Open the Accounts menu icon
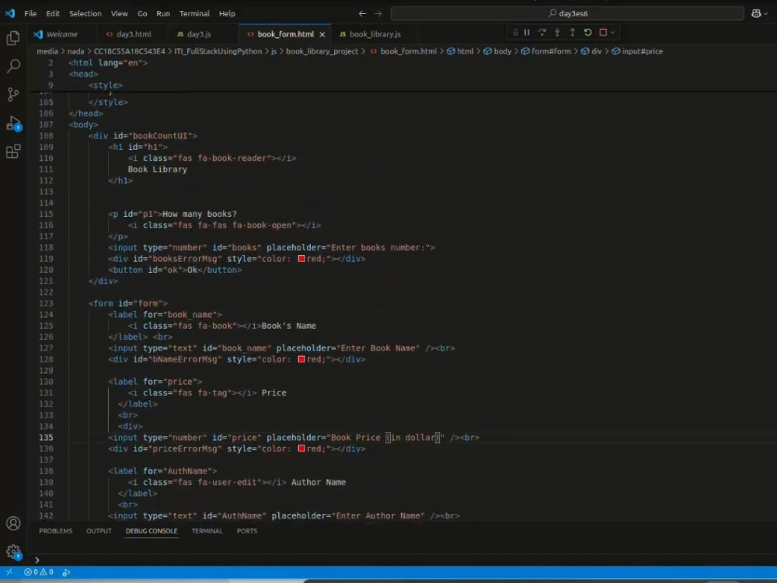This screenshot has height=583, width=777. point(13,523)
